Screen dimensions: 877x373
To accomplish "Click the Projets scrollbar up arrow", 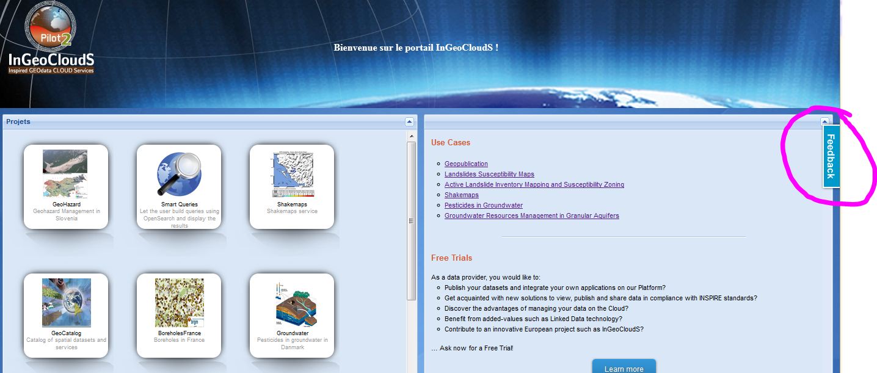I will pos(411,136).
